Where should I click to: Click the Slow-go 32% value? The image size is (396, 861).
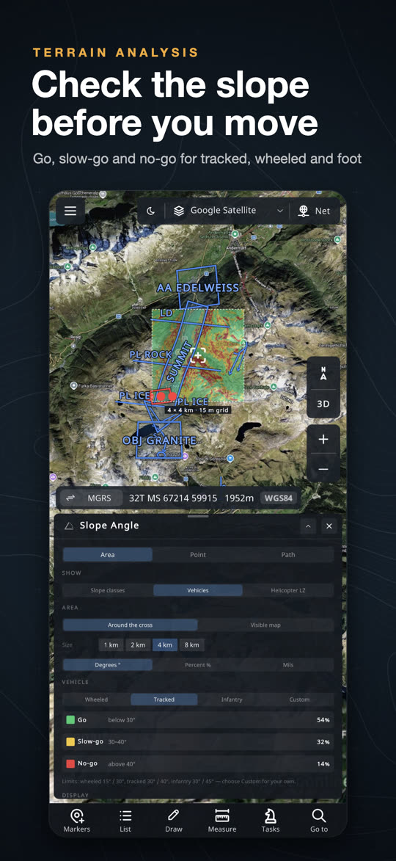click(x=323, y=742)
